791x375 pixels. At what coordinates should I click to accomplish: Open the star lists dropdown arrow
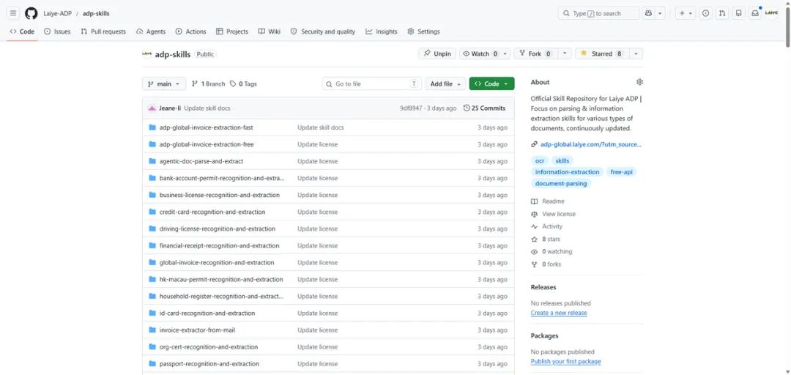click(636, 53)
